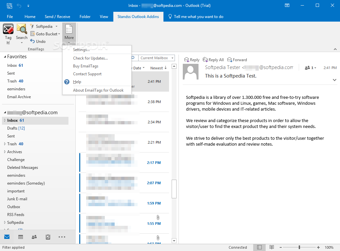Expand the Archives folder
Image resolution: width=340 pixels, height=251 pixels.
pos(5,152)
